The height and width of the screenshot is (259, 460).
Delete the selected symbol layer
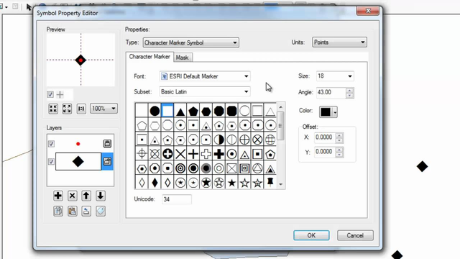[72, 196]
